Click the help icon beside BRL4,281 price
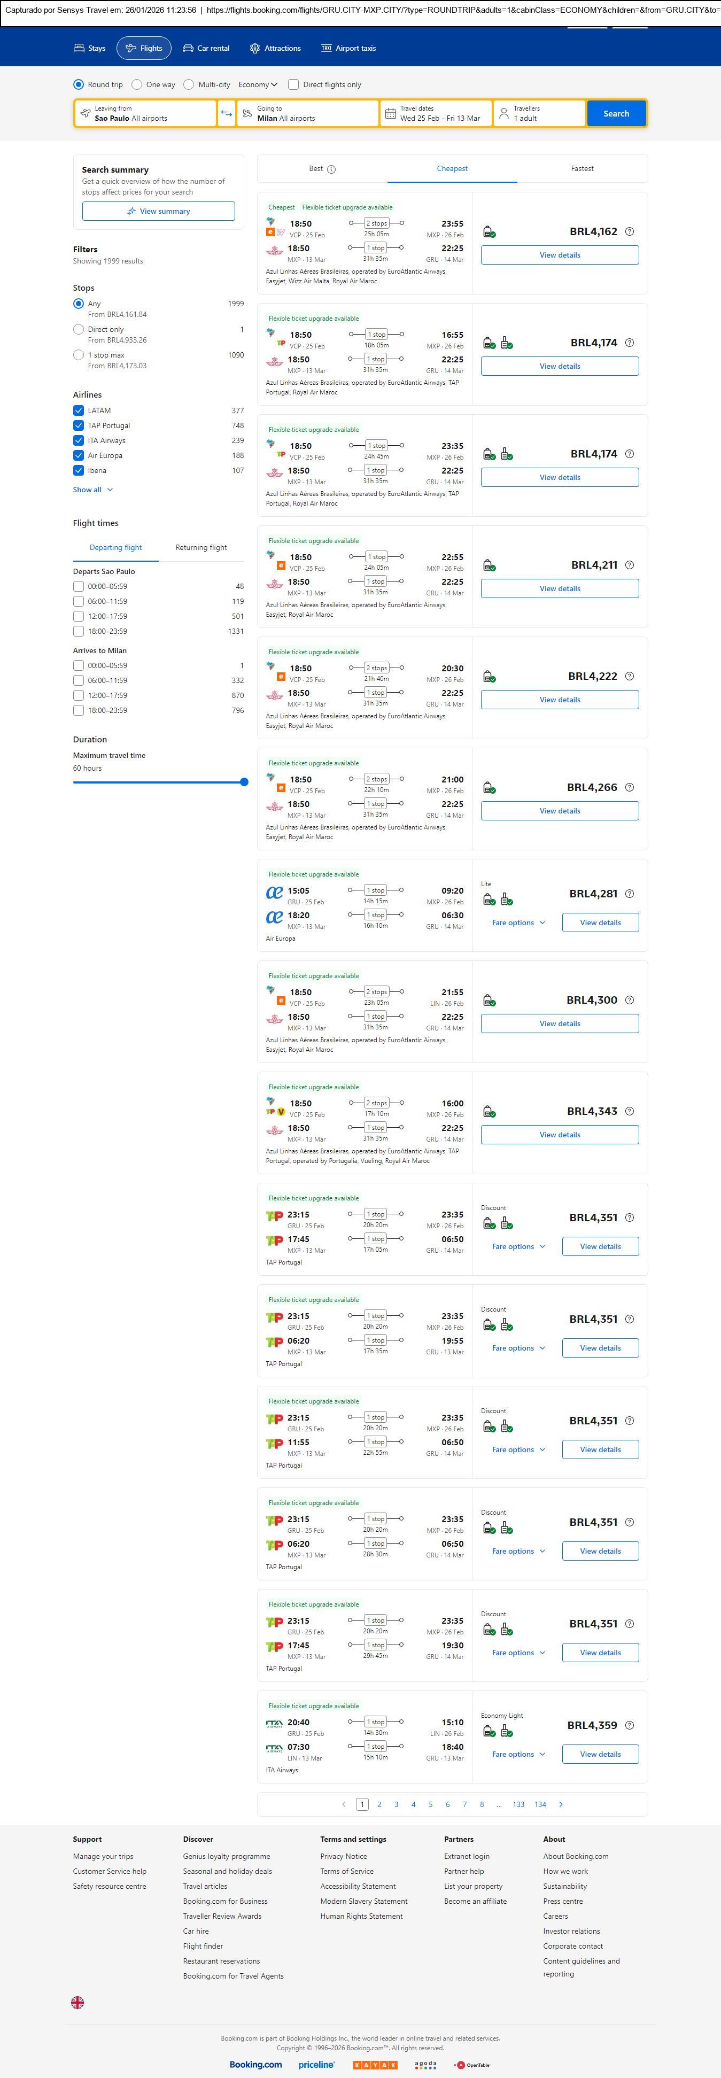Viewport: 721px width, 2078px height. pos(630,894)
